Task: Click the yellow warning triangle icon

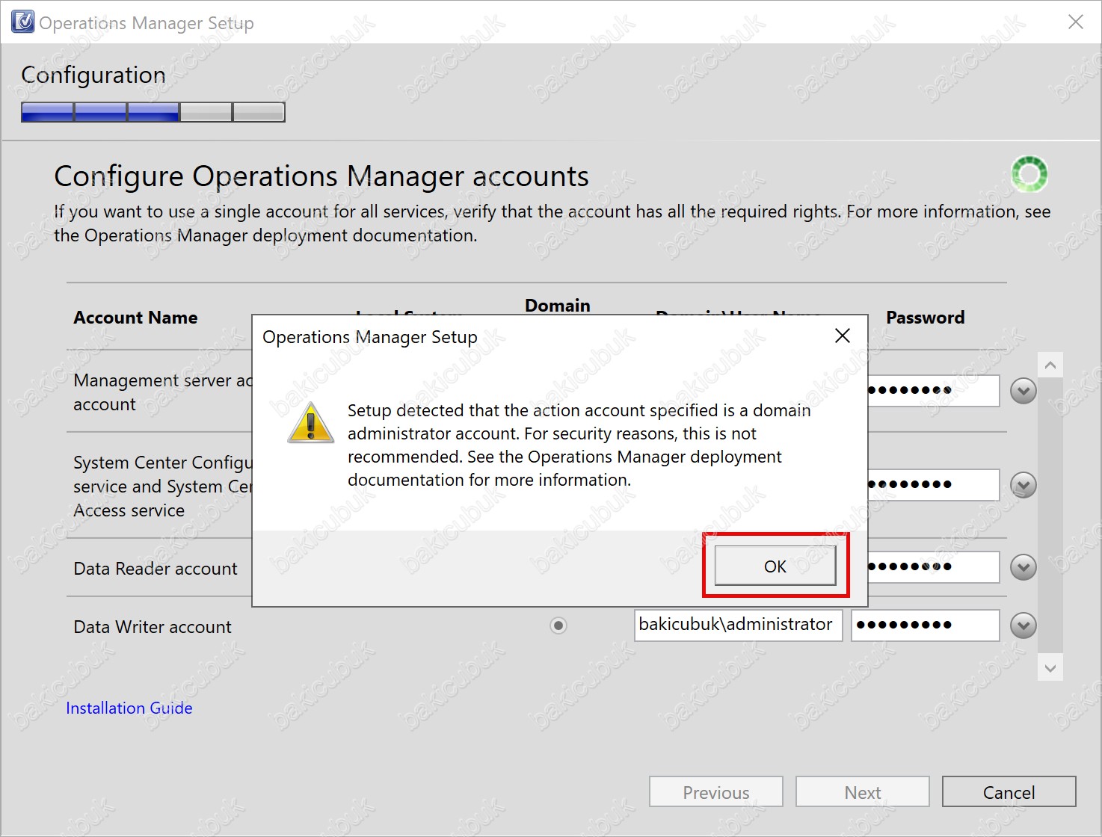Action: [x=310, y=423]
